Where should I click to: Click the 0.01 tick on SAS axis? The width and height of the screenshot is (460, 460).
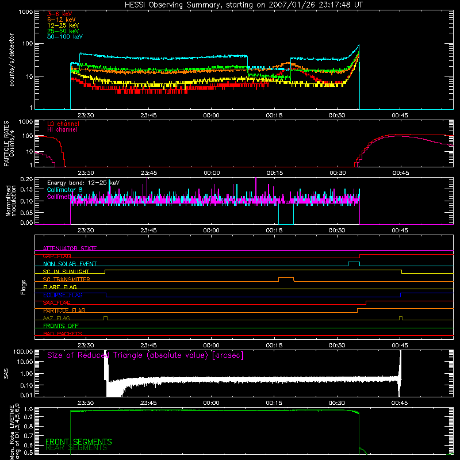[26, 395]
